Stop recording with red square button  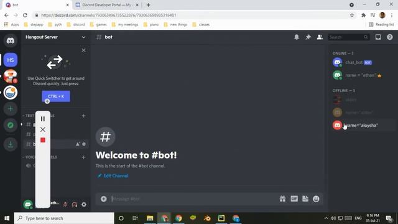(x=43, y=140)
